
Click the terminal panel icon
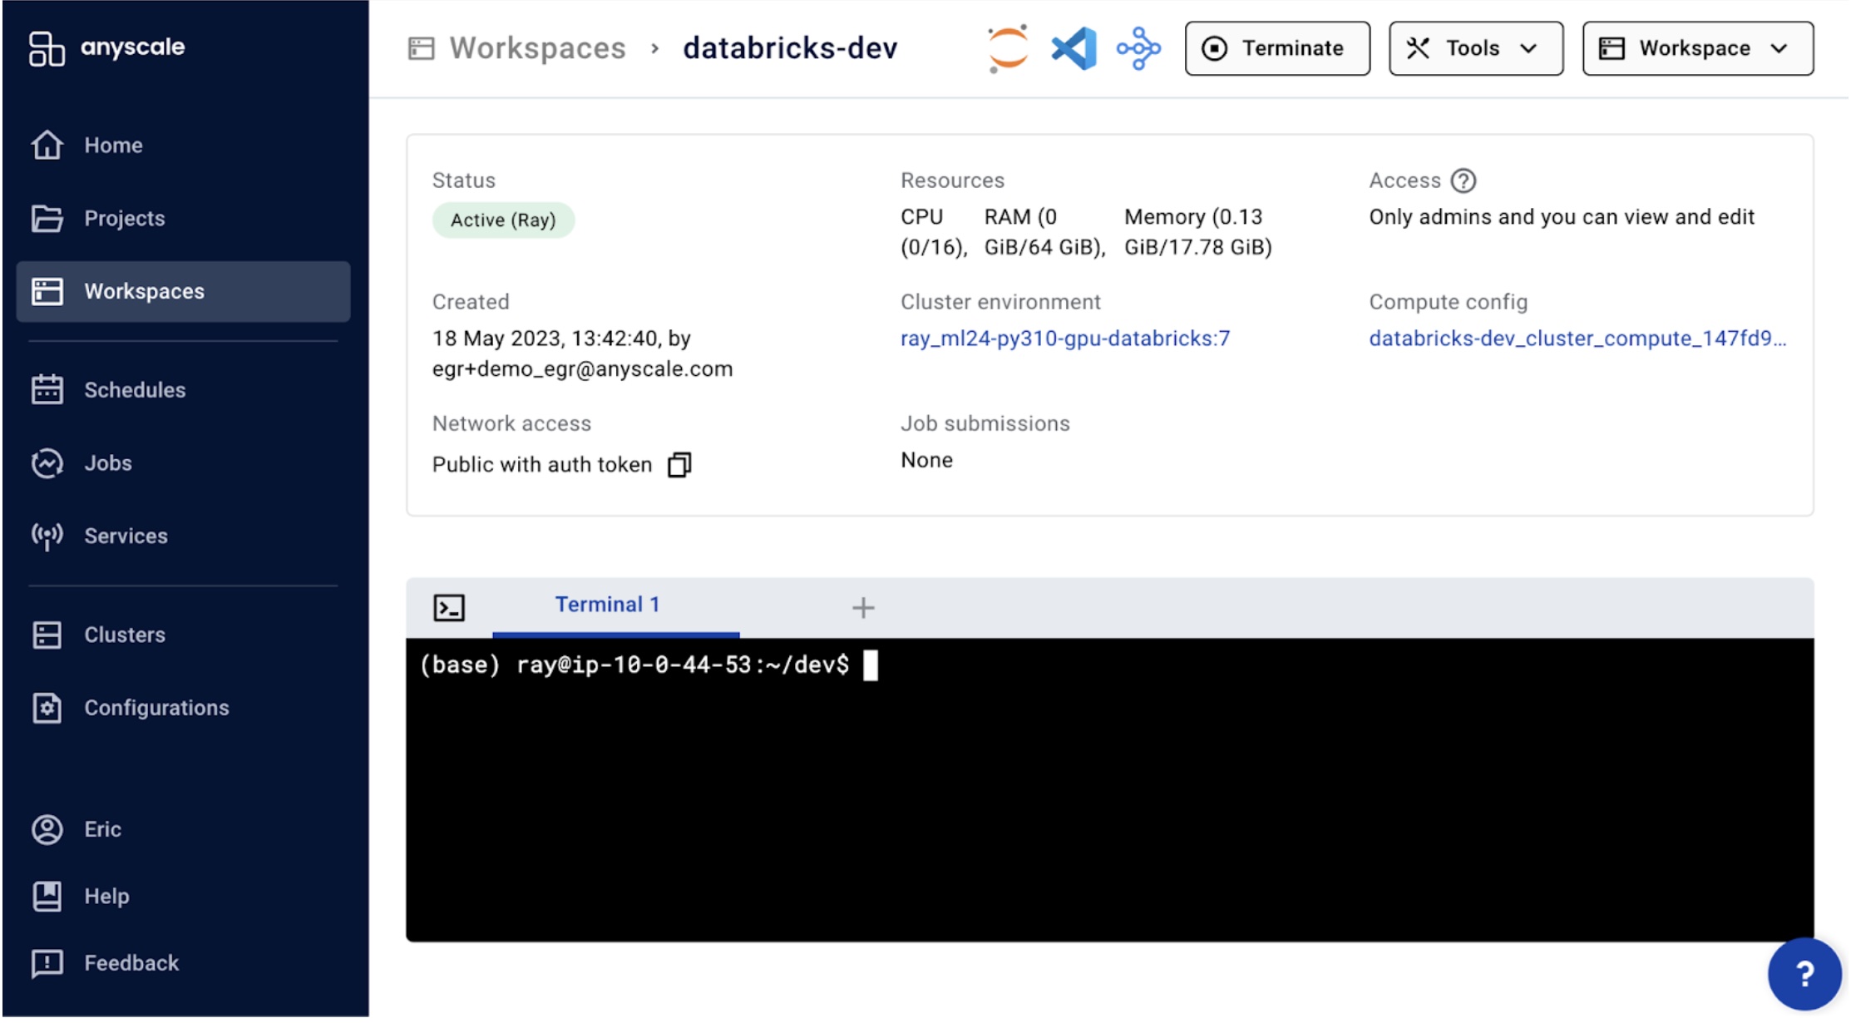click(x=449, y=608)
